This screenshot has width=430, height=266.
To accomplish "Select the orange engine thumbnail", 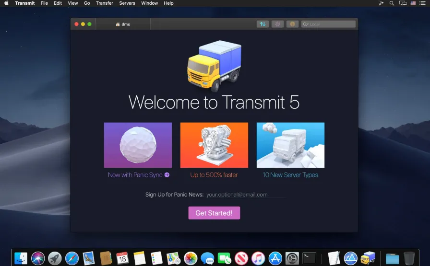I will [x=214, y=145].
